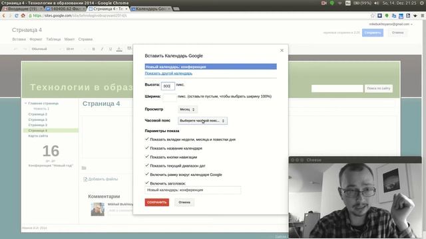This screenshot has height=239, width=426.
Task: Click the video recording indicator in system tray
Action: click(x=324, y=3)
